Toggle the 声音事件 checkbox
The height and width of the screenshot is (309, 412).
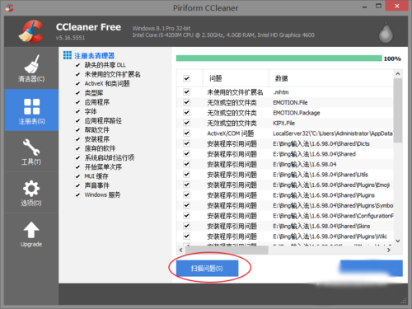click(x=77, y=185)
